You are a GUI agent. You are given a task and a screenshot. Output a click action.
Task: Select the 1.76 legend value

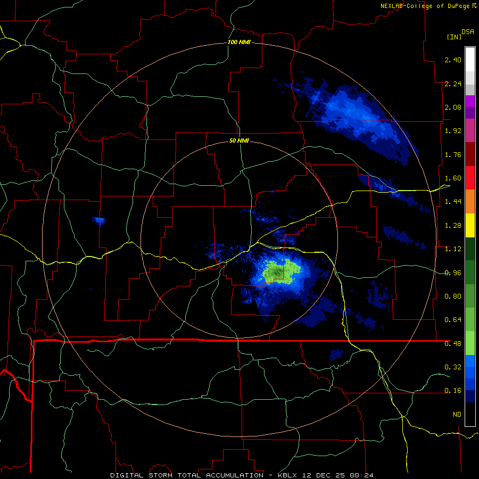pyautogui.click(x=453, y=154)
